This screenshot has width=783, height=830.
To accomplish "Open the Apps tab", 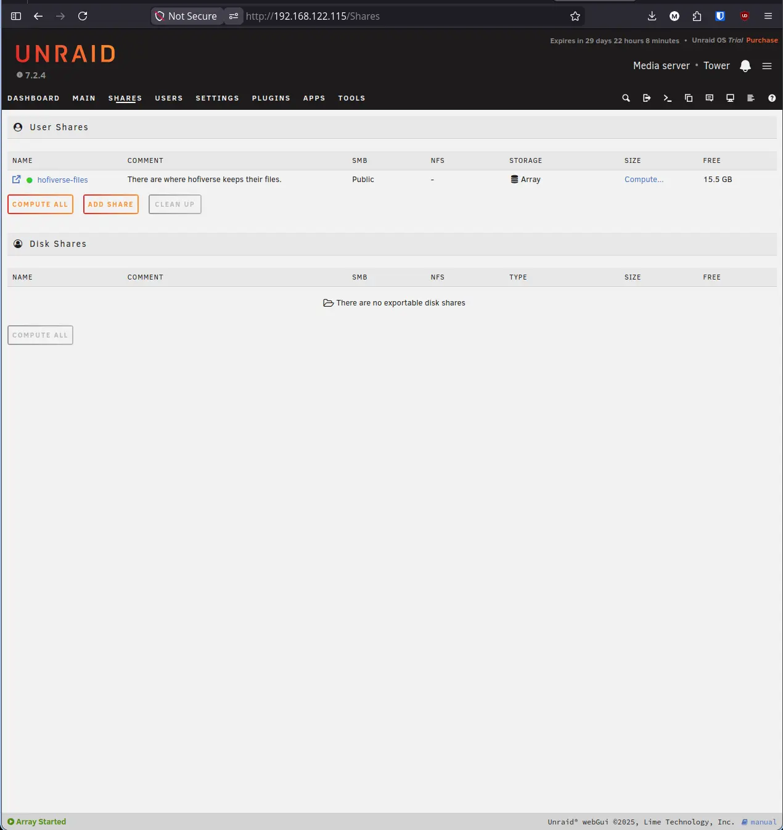I will (314, 98).
